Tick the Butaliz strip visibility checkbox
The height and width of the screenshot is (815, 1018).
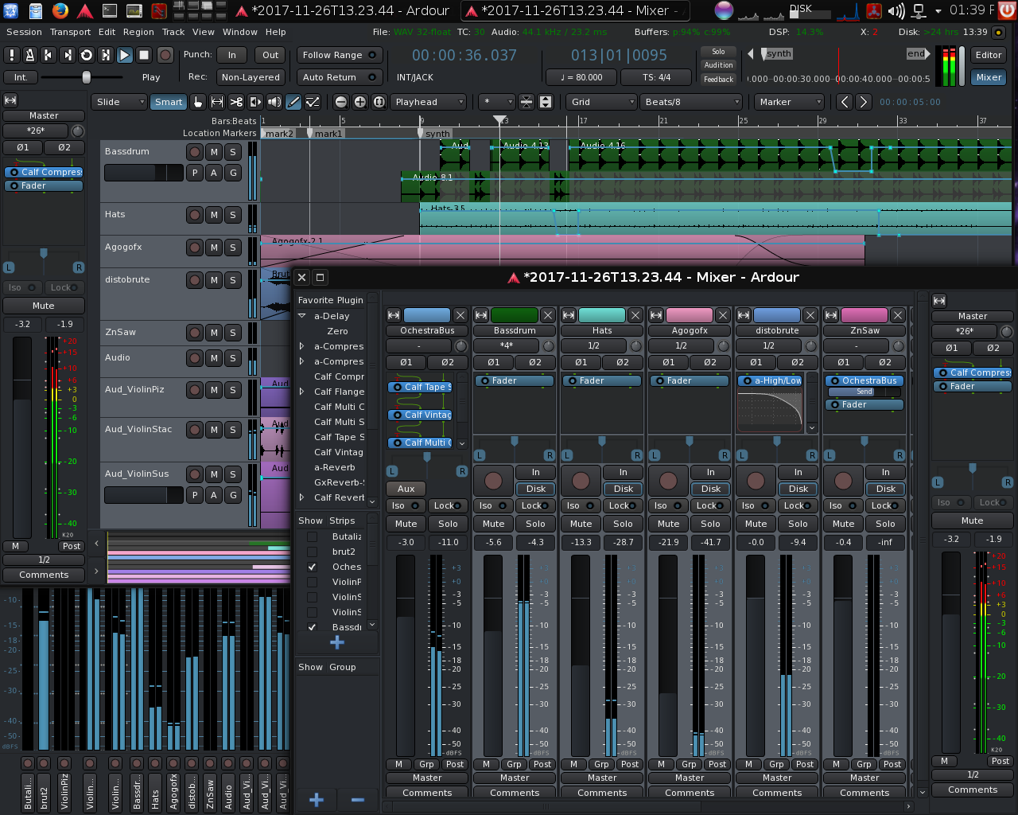(313, 536)
